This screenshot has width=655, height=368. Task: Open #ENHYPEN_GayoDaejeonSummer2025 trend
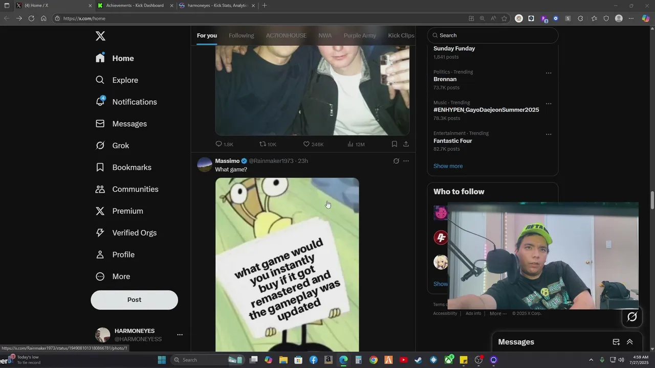[x=486, y=110]
